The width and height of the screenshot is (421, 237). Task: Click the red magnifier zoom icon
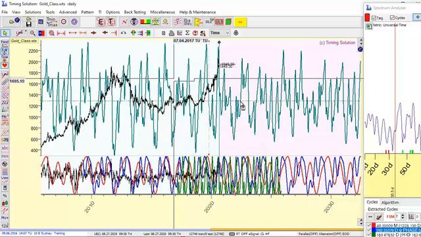click(51, 33)
